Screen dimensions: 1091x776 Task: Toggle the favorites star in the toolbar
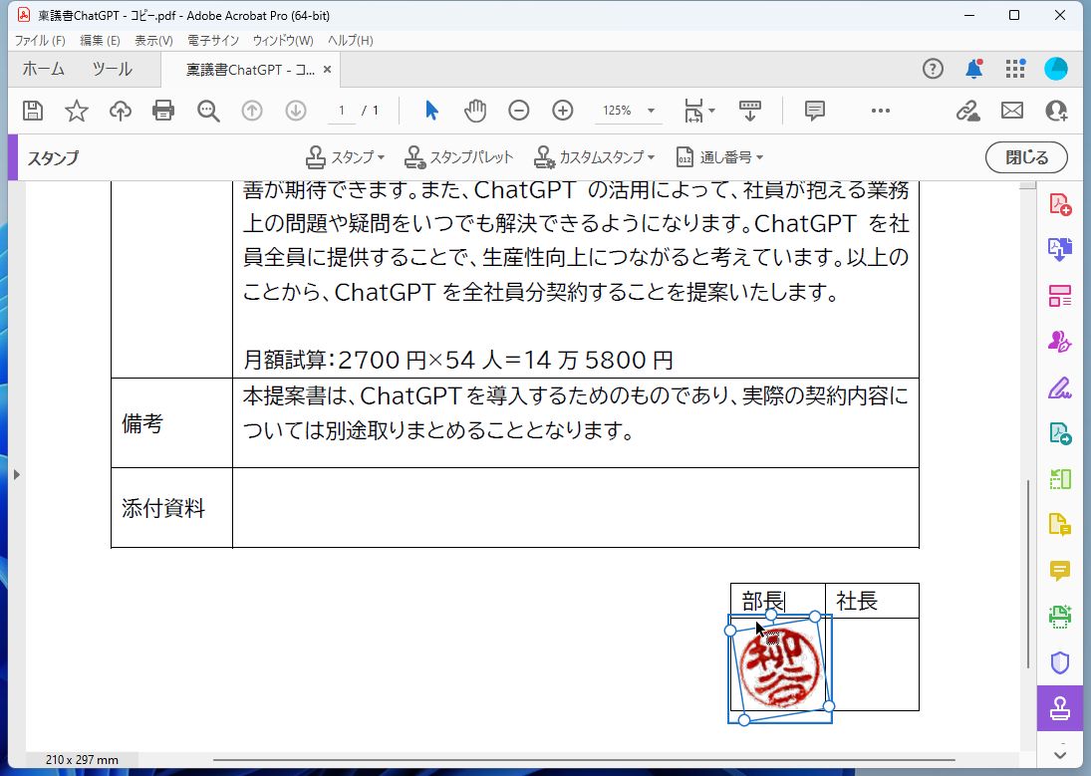point(77,111)
